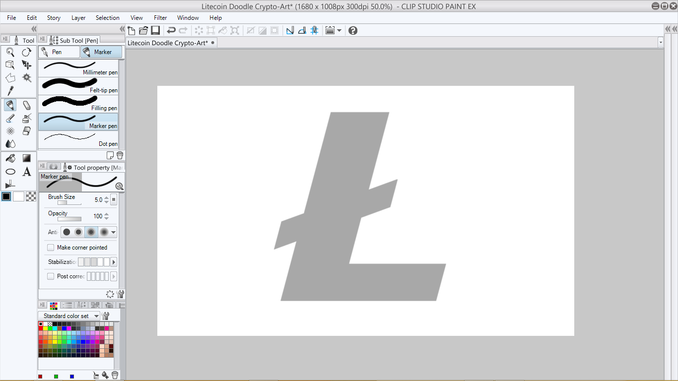Expand anti-aliasing options dropdown arrow
Image resolution: width=678 pixels, height=381 pixels.
click(114, 232)
